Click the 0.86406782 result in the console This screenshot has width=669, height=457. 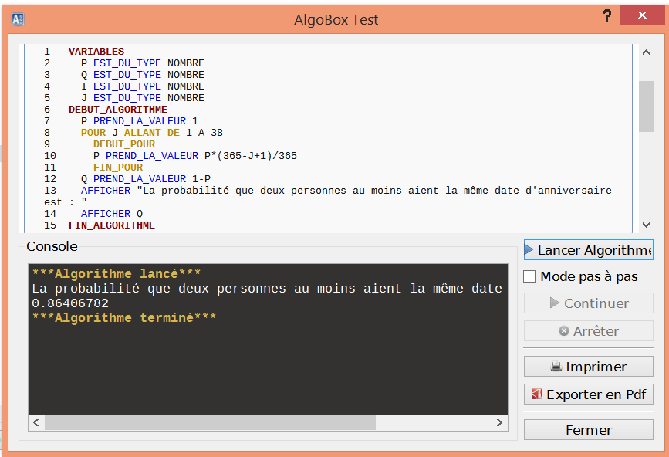coord(70,303)
